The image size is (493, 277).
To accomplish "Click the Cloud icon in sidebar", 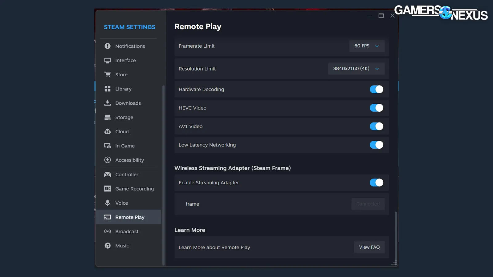I will pyautogui.click(x=108, y=131).
